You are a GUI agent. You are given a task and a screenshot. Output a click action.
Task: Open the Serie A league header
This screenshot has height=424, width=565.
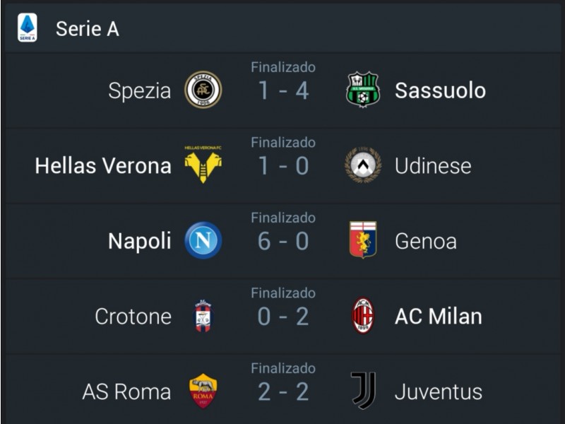coord(282,28)
